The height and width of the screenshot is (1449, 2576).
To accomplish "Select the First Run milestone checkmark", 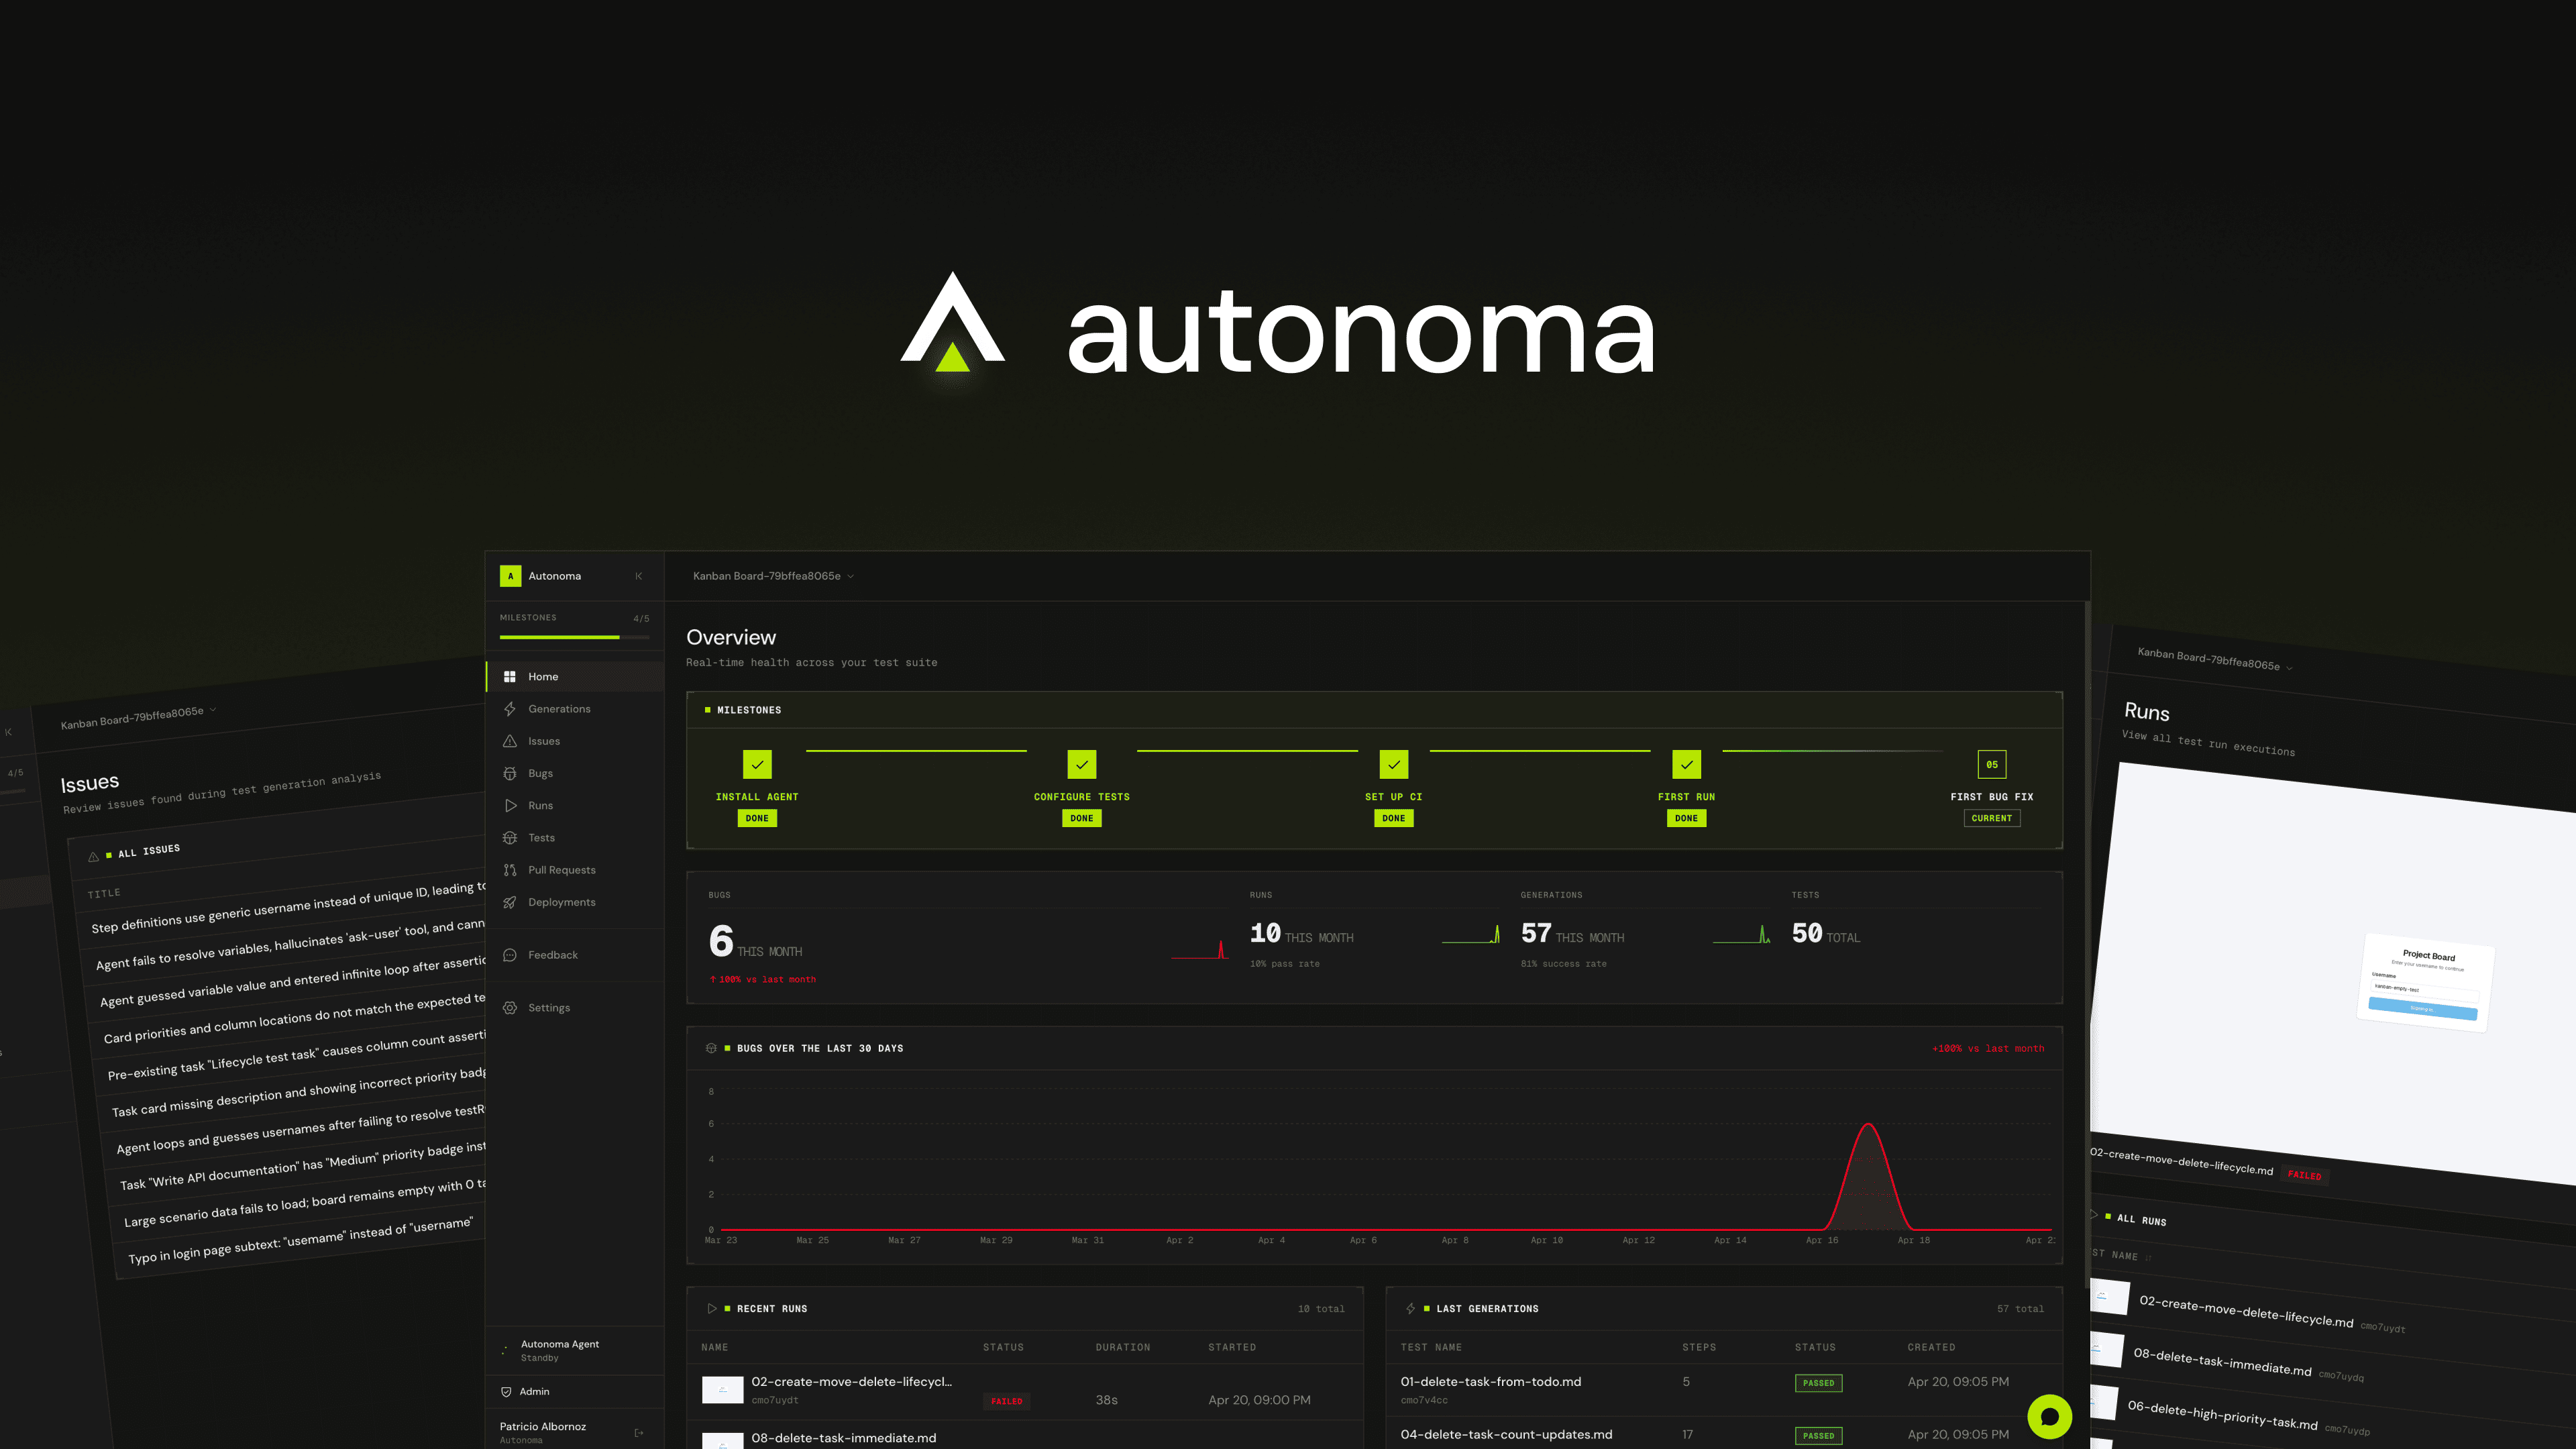I will pos(1686,765).
